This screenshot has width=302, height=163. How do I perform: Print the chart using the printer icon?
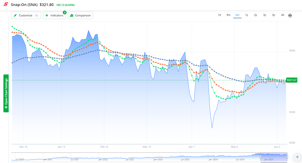pyautogui.click(x=290, y=15)
